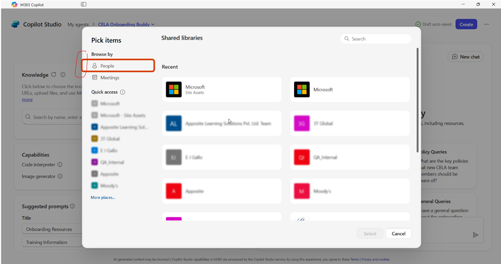The width and height of the screenshot is (501, 264).
Task: Click the magnifier icon in dialog search
Action: (x=346, y=39)
